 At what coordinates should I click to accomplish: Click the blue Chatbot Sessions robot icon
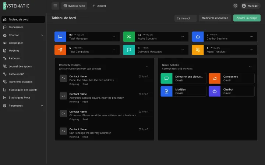(198, 37)
